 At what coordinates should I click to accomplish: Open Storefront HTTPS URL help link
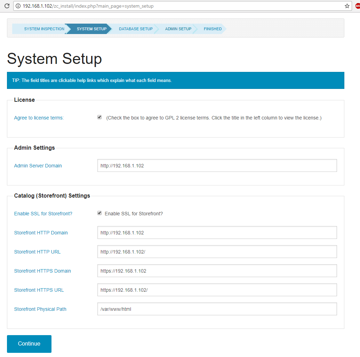[x=39, y=290]
